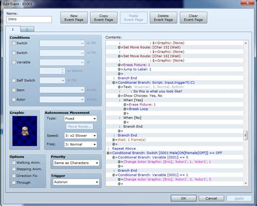This screenshot has height=206, width=257.
Task: Switch to event page tab 2
Action: [x=27, y=29]
